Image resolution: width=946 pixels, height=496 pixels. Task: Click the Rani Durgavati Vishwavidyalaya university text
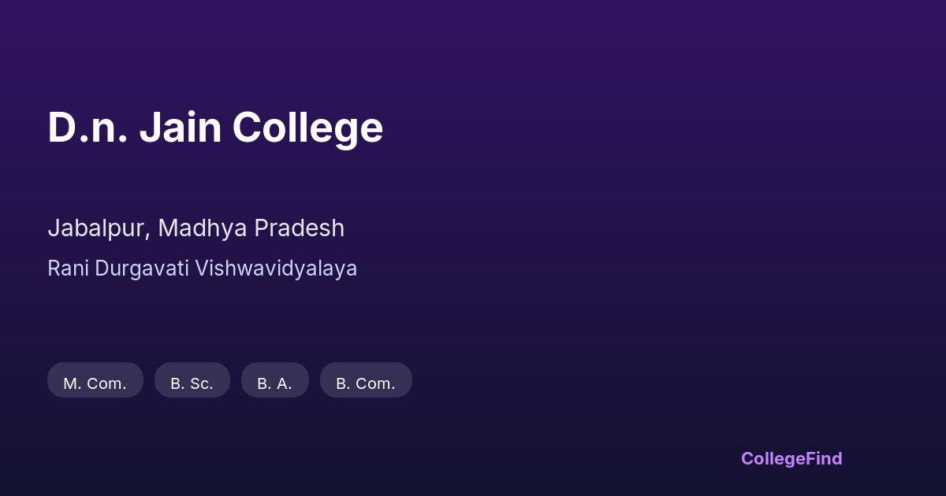pyautogui.click(x=202, y=268)
